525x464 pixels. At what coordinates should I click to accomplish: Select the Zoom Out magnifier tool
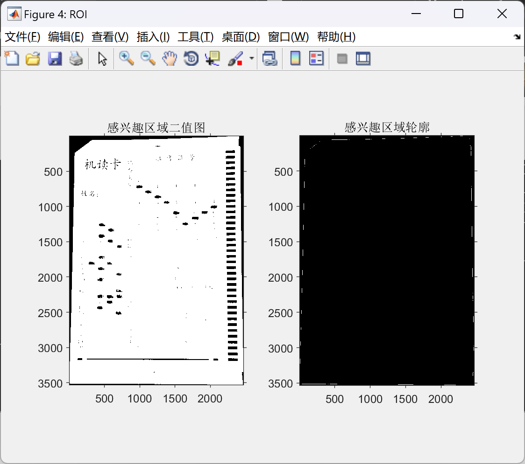click(x=148, y=58)
